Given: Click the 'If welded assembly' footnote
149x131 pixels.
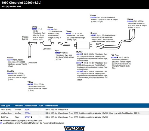Looking at the screenshot, I should [x=21, y=121].
